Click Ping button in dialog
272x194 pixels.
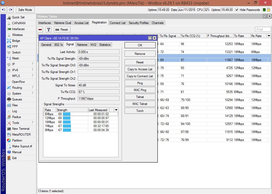pos(140,83)
